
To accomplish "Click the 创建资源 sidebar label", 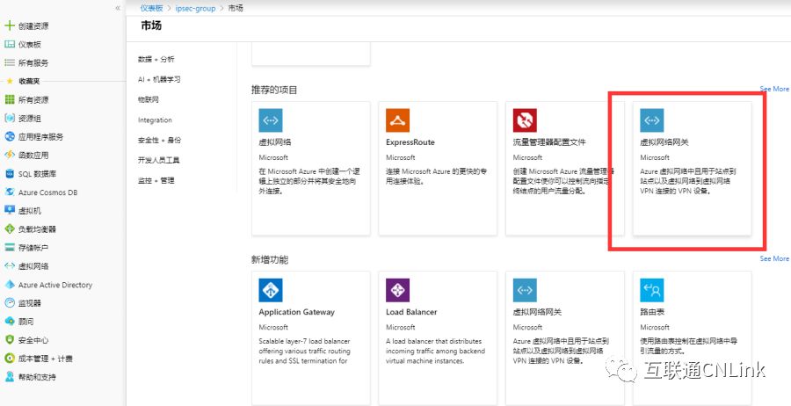I will [33, 26].
